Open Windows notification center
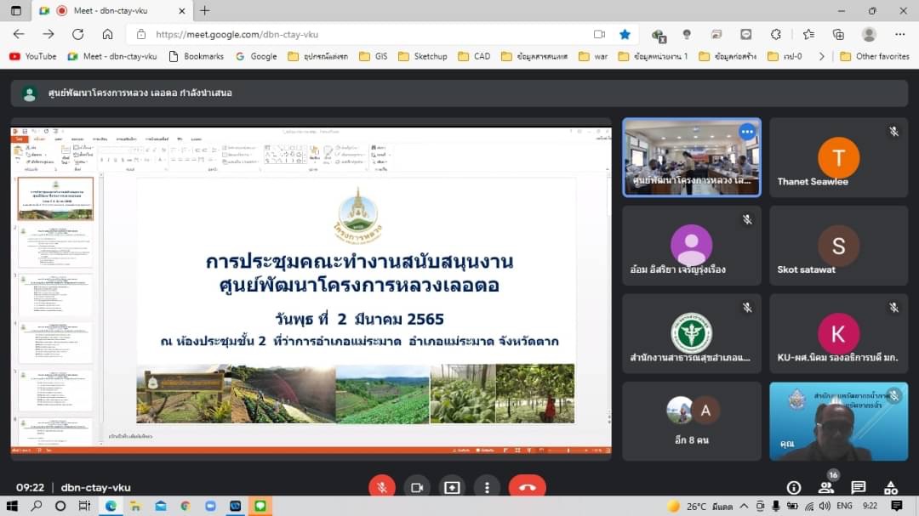Image resolution: width=919 pixels, height=516 pixels. 897,506
